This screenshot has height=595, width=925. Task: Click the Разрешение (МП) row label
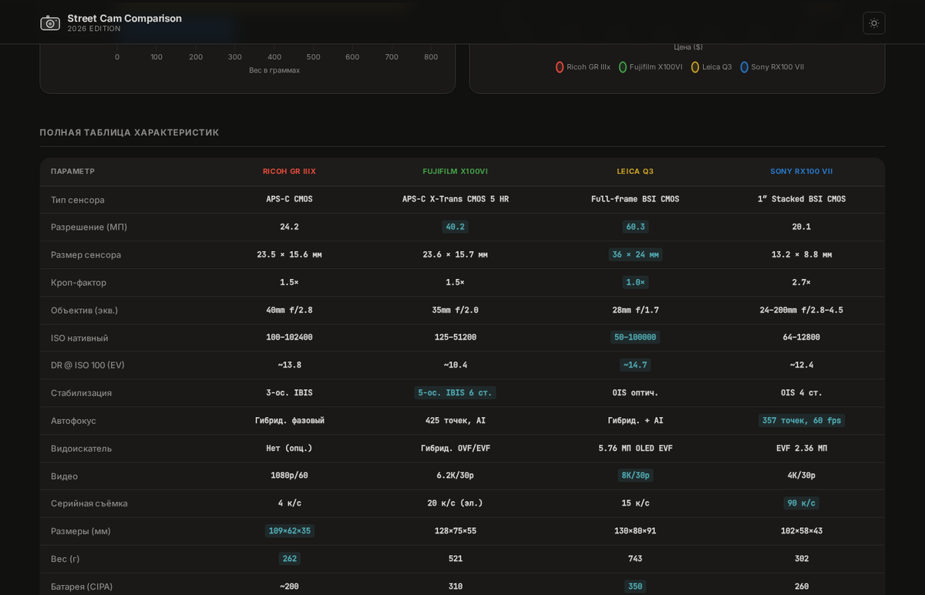tap(89, 227)
